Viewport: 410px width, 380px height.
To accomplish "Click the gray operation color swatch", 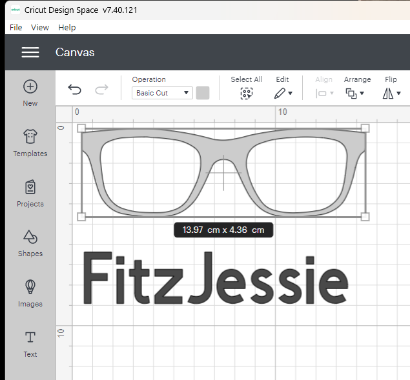I will (x=203, y=93).
